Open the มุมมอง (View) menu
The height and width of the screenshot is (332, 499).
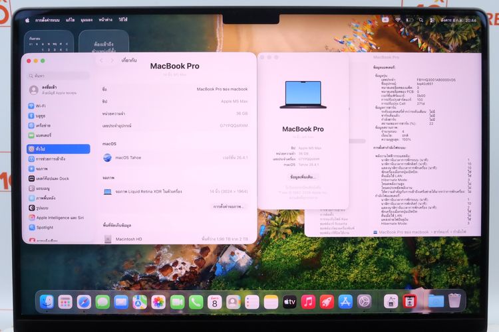pyautogui.click(x=86, y=20)
